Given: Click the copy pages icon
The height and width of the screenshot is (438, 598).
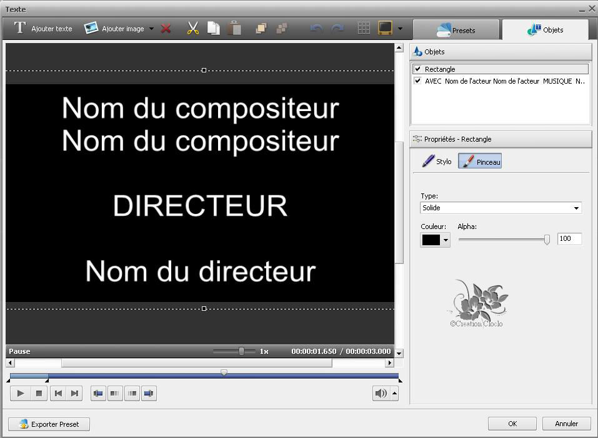Looking at the screenshot, I should [214, 29].
